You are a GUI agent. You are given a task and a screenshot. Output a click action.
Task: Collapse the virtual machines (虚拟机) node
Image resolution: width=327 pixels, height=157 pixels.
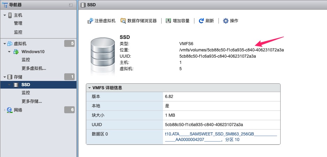tap(5, 44)
